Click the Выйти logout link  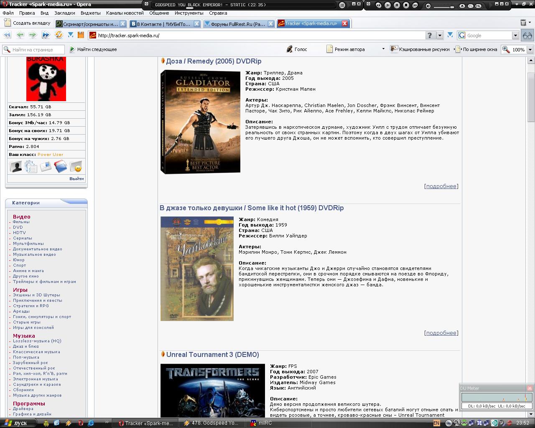[76, 178]
